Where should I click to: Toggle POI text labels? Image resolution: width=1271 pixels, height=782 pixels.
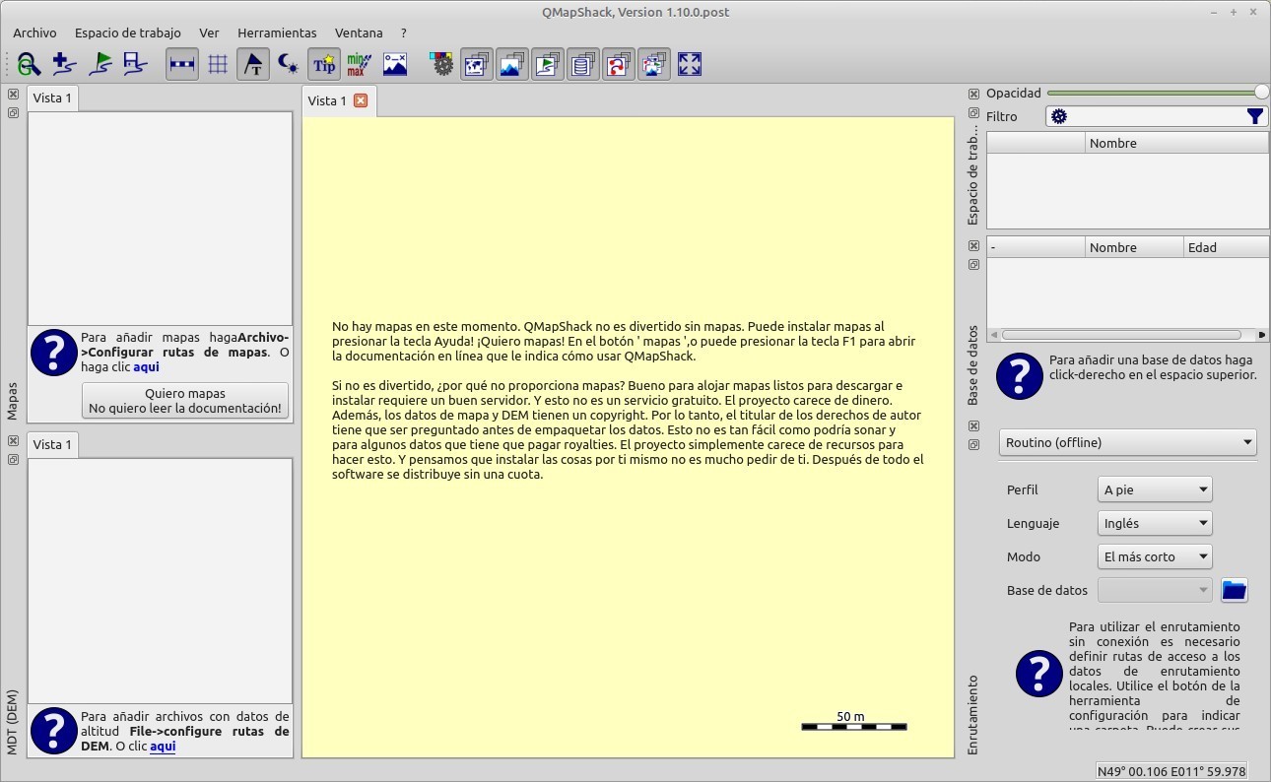253,65
